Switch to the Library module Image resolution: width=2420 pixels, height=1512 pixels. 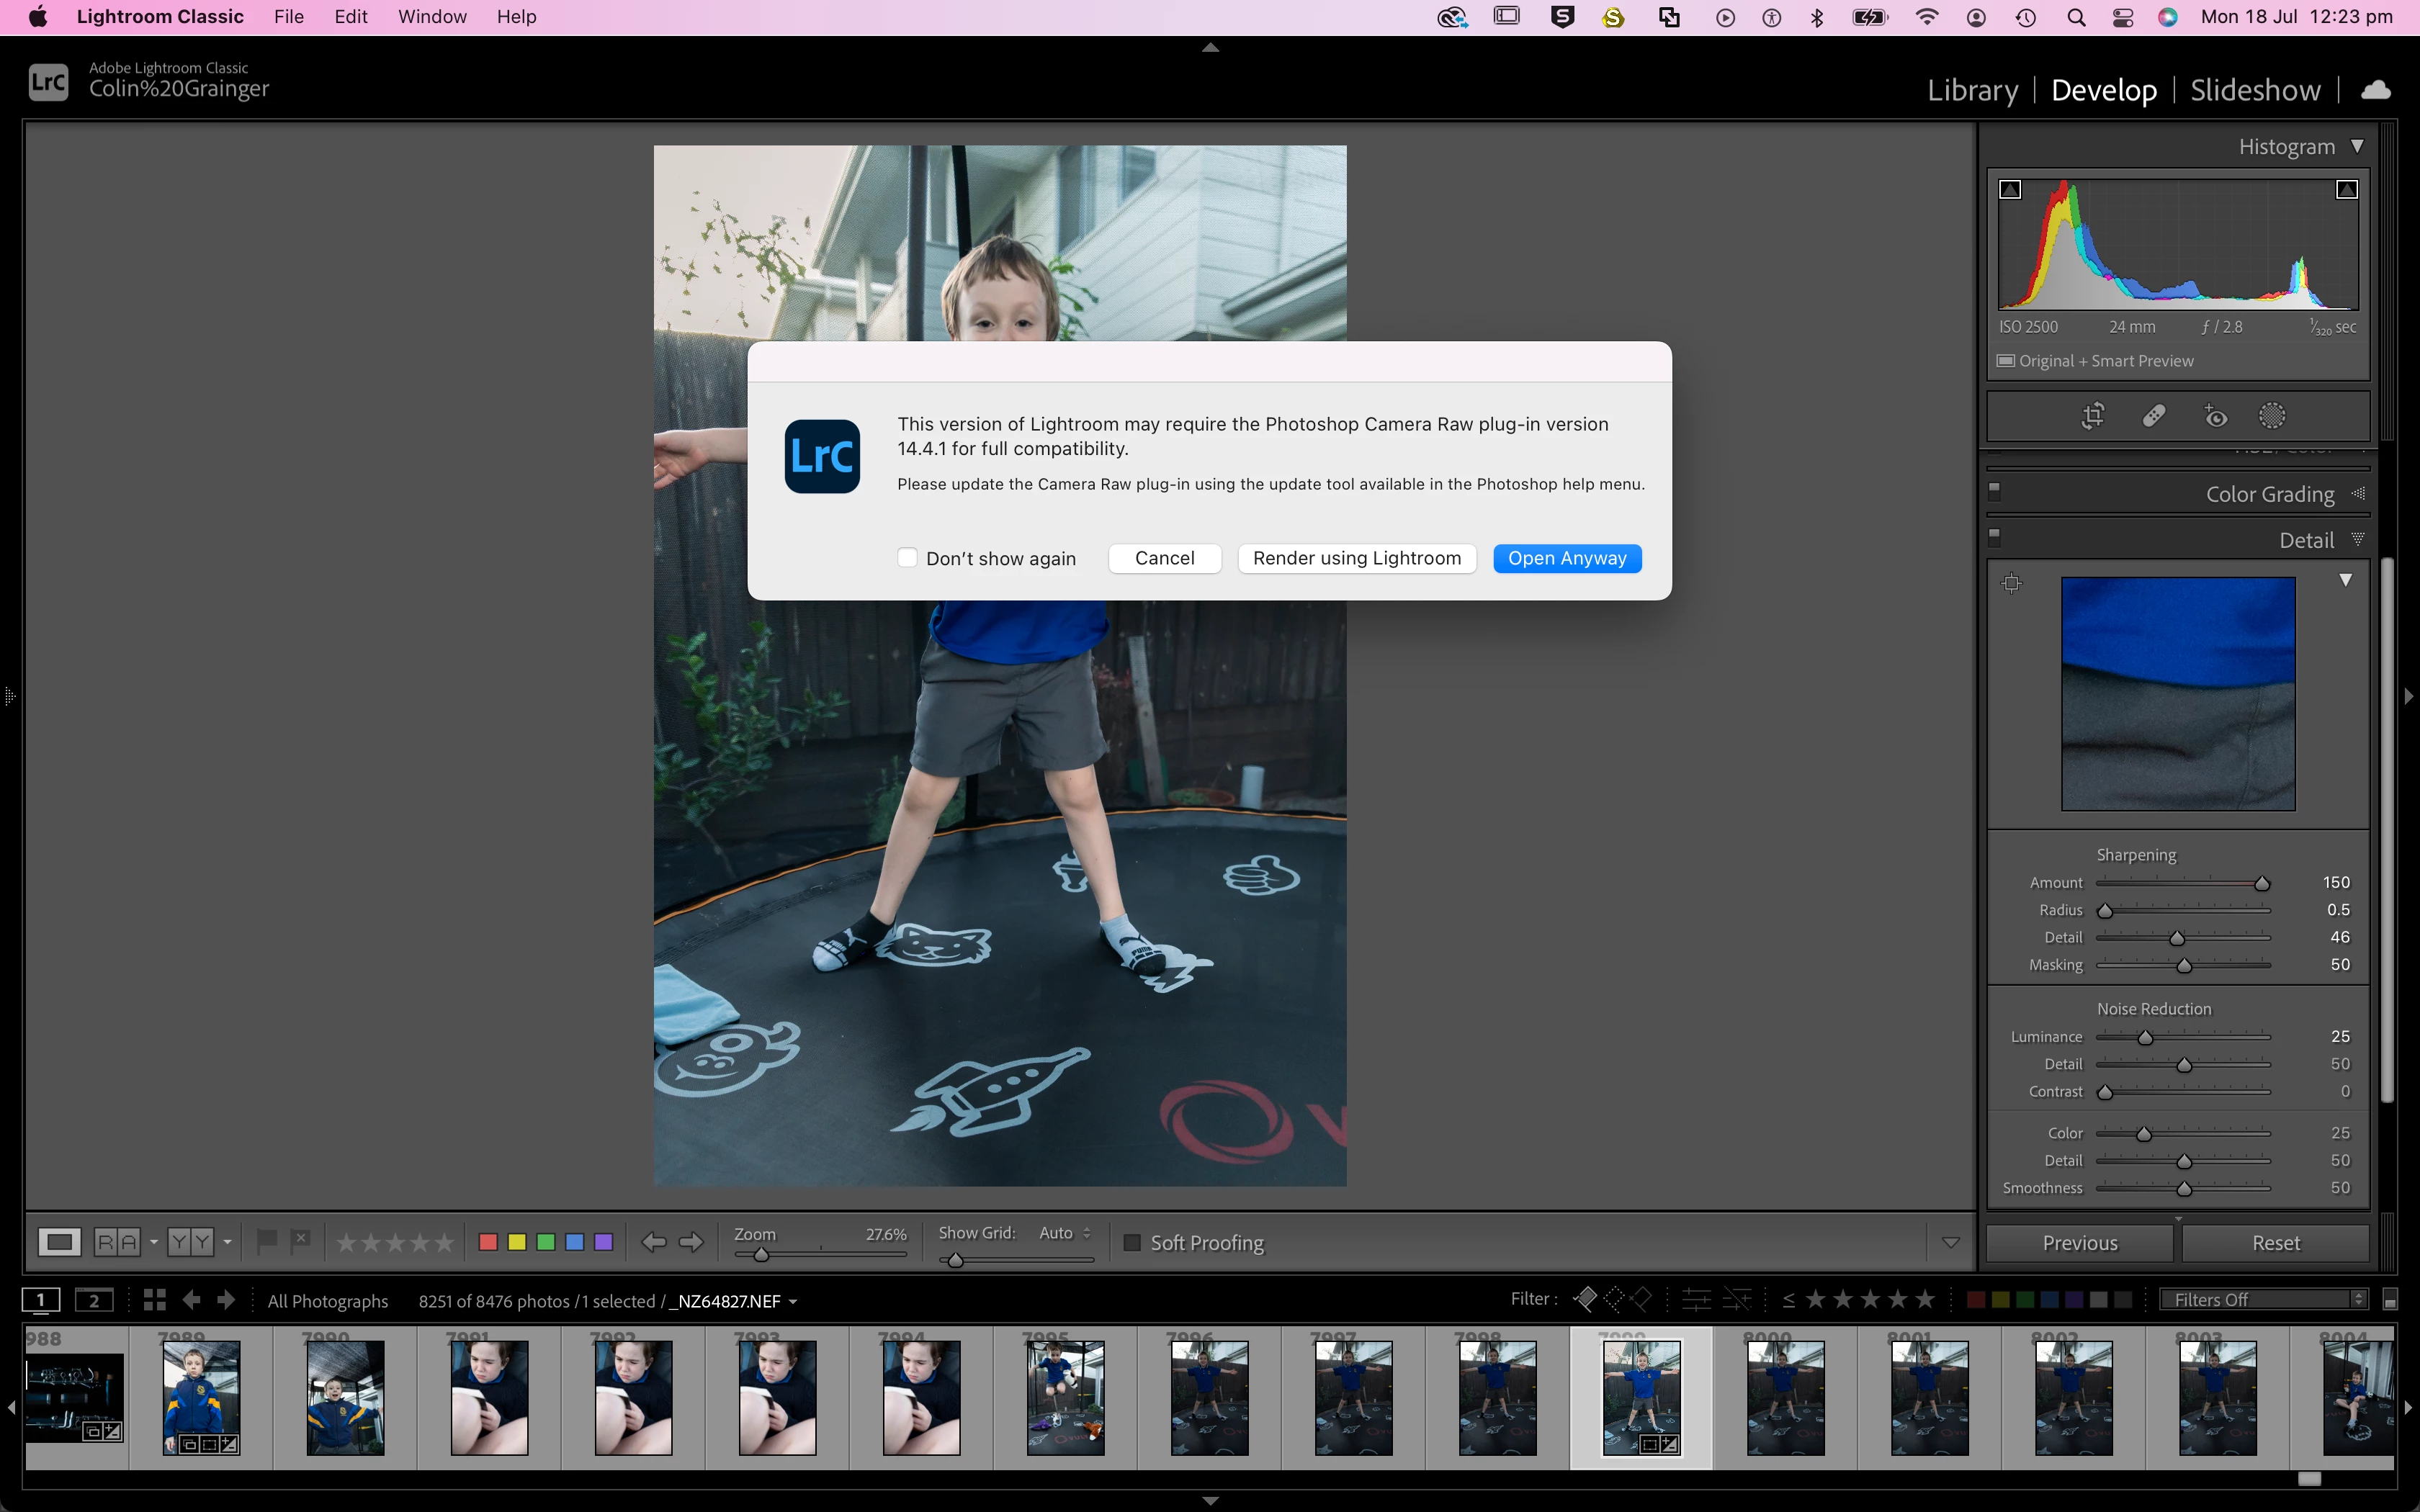1972,90
